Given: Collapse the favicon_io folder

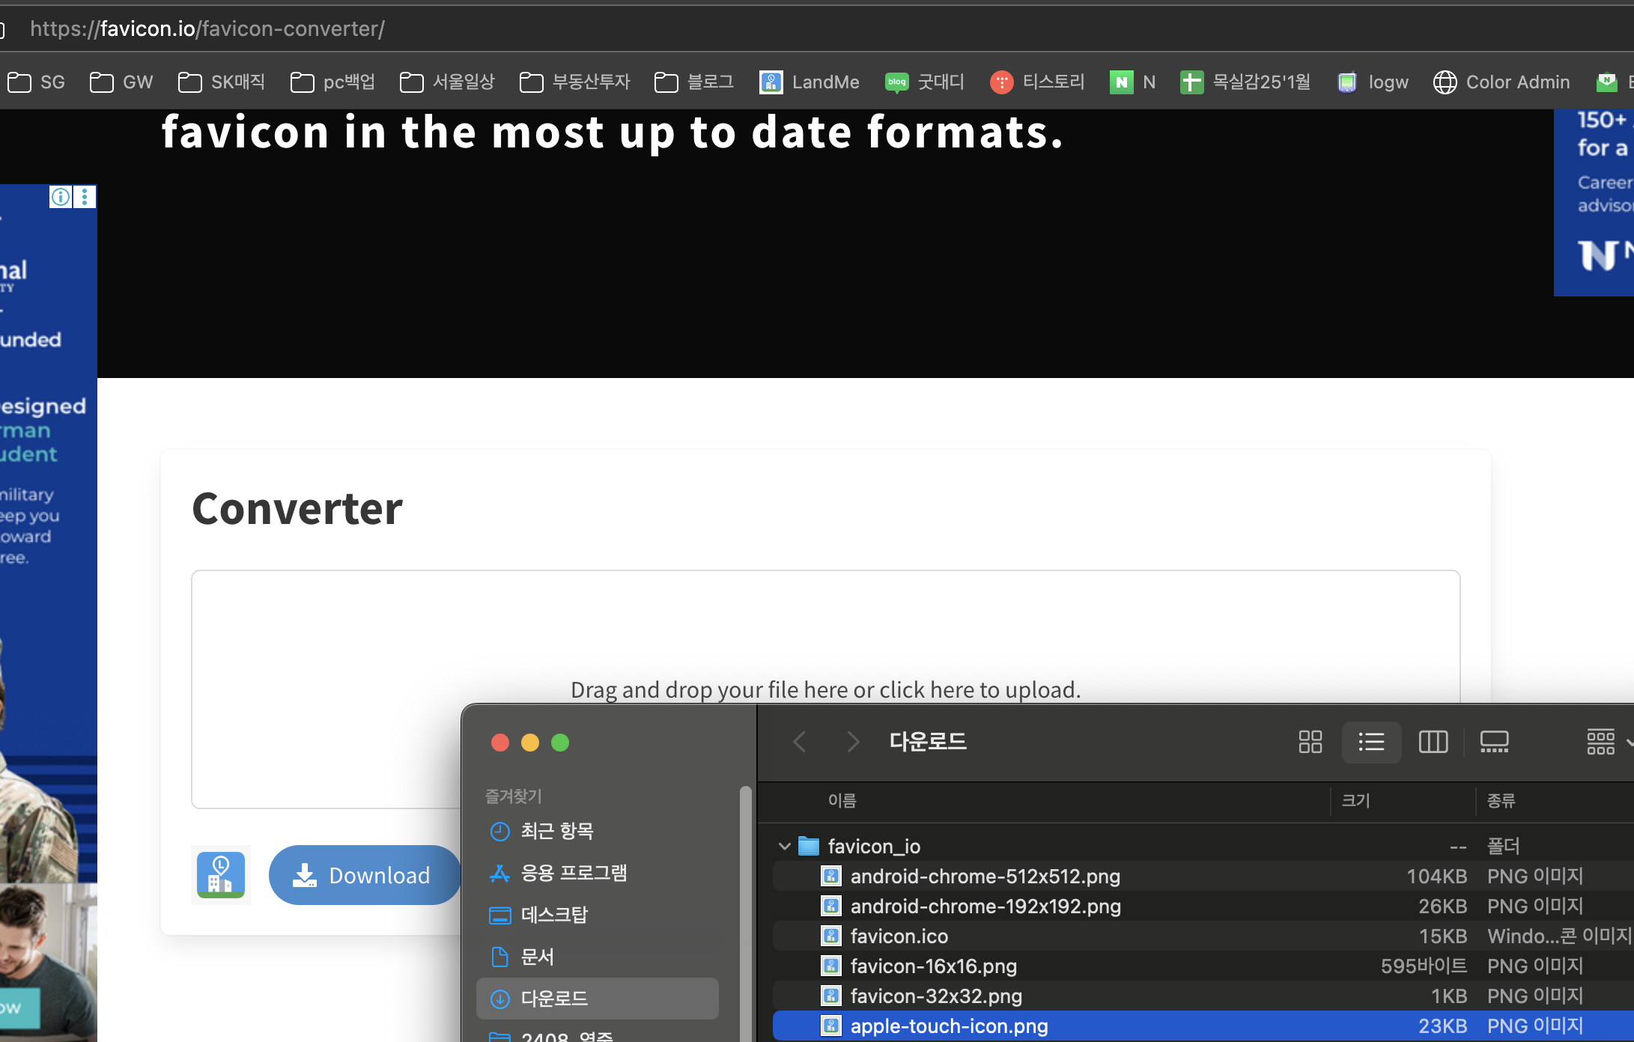Looking at the screenshot, I should pyautogui.click(x=784, y=847).
